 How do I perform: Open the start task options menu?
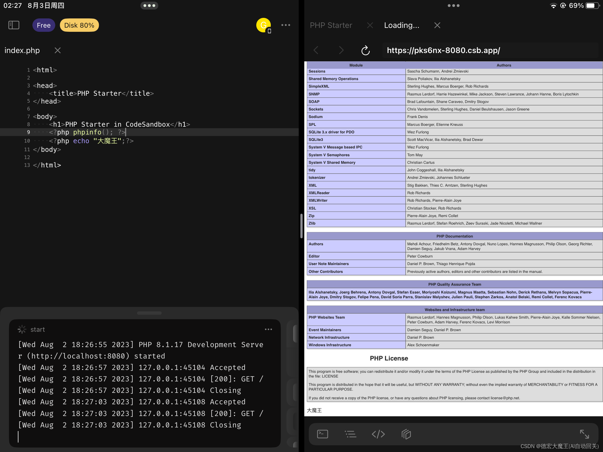(268, 329)
